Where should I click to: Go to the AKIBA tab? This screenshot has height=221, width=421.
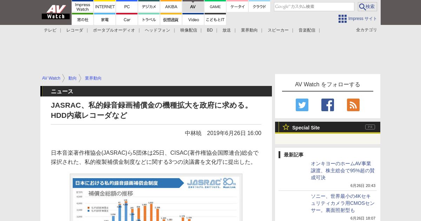(171, 6)
